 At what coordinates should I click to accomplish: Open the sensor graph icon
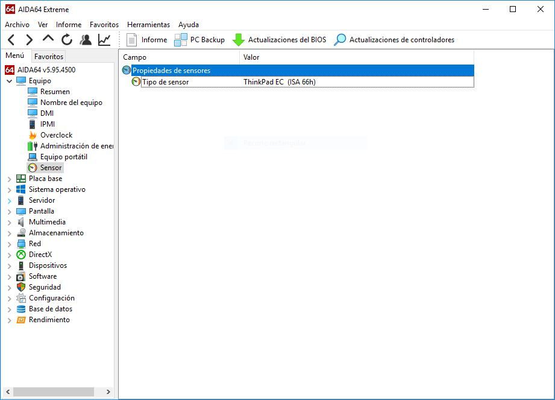point(104,40)
